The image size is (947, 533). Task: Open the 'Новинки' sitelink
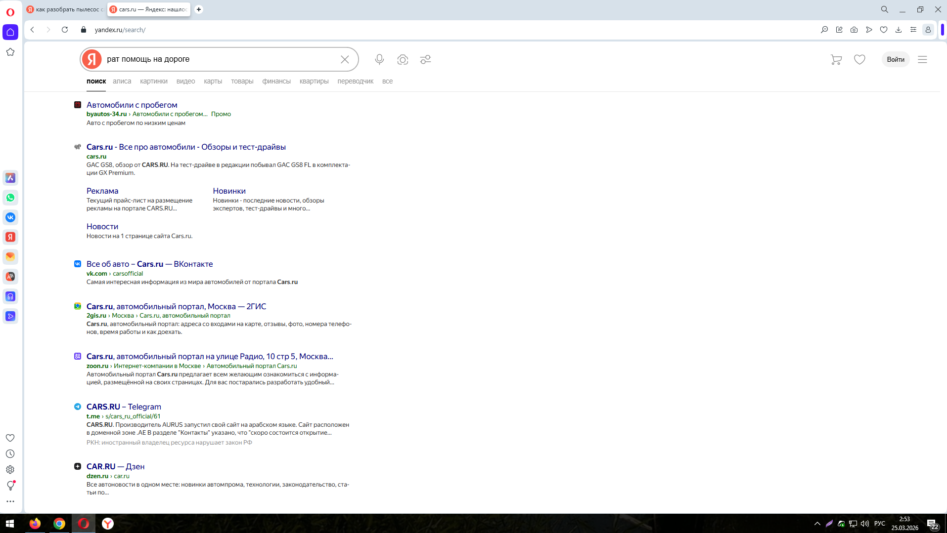coord(229,191)
